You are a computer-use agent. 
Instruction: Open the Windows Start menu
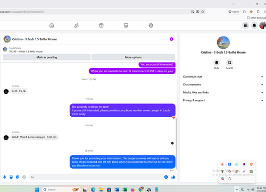pos(37,189)
